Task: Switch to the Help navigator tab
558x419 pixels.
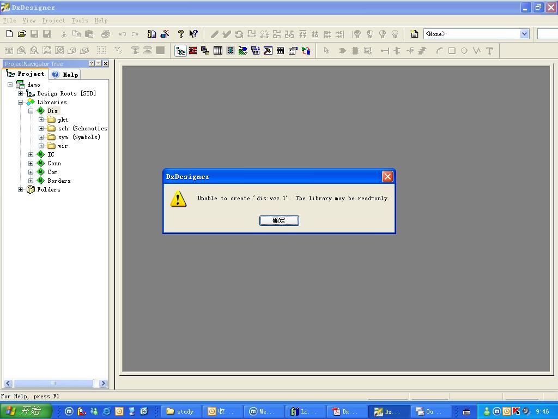Action: pos(65,74)
